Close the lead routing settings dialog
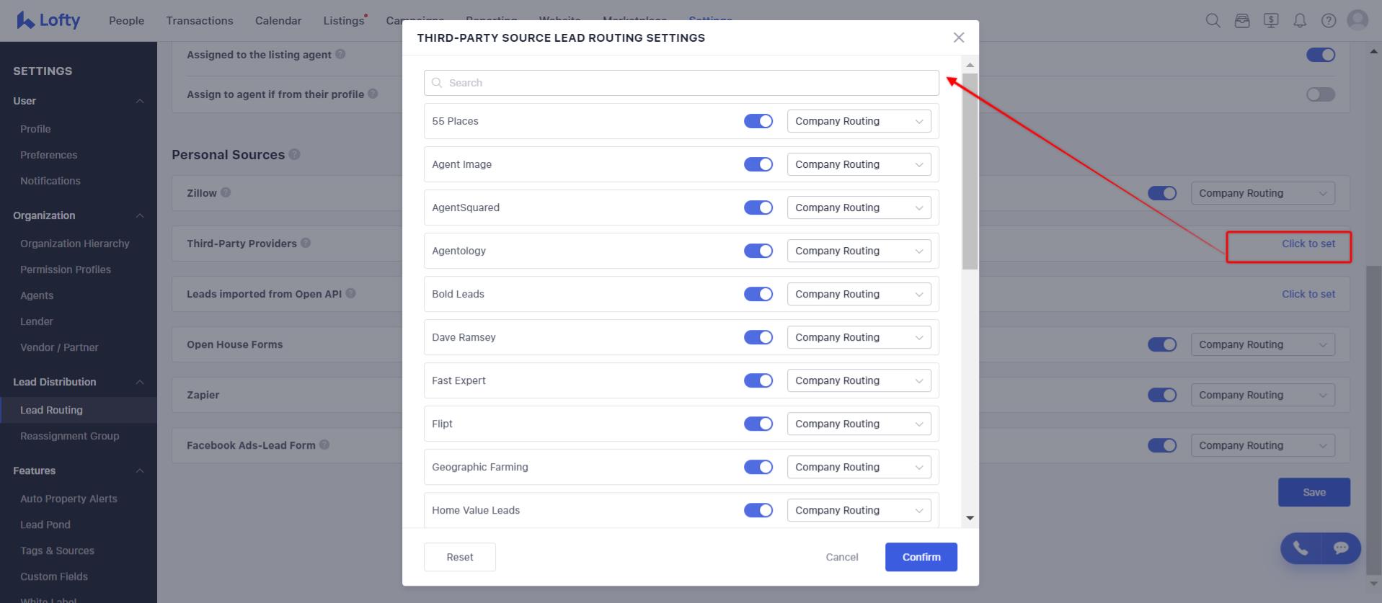 pos(959,37)
